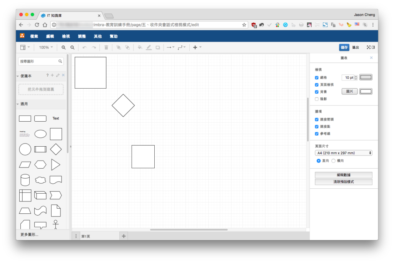Screen dimensions: 394x263
Task: Click the scratchpad edit pencil icon
Action: [x=58, y=75]
